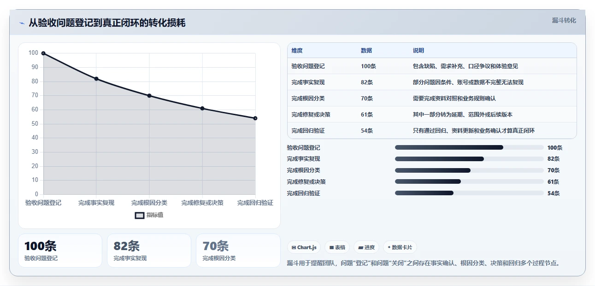This screenshot has width=595, height=286.
Task: Click the 完成修复或决策 label on the chart x-axis
Action: coord(202,203)
